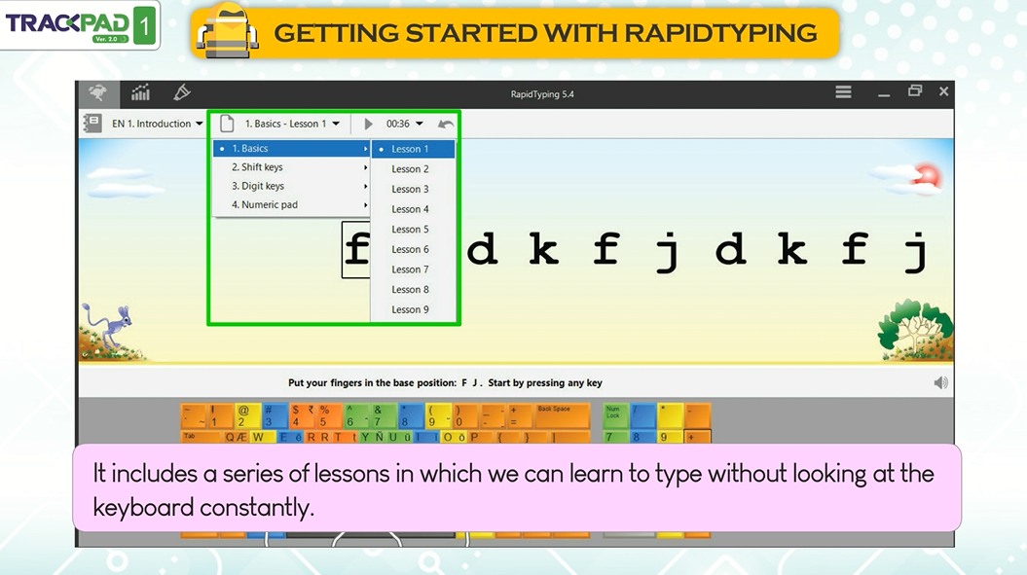The image size is (1027, 575).
Task: Choose Lesson 6 from submenu
Action: pos(414,249)
